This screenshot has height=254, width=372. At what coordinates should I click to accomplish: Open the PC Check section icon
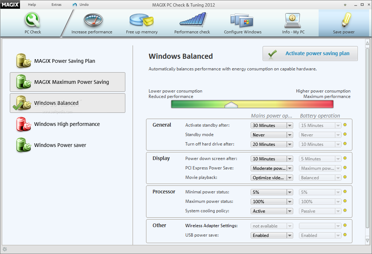pyautogui.click(x=33, y=20)
